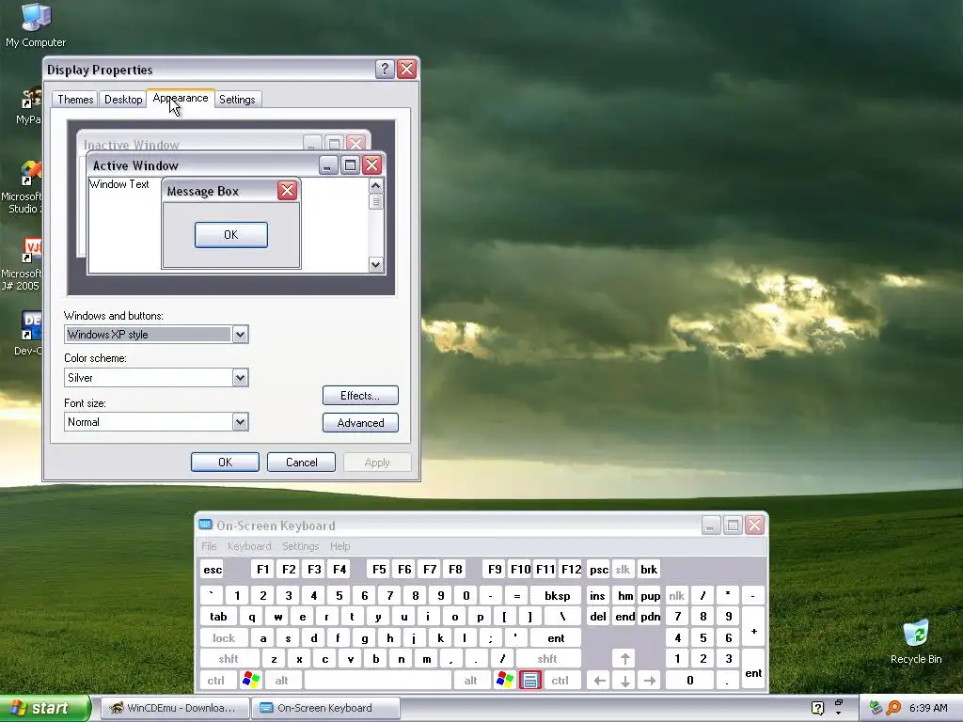
Task: Click the help question mark in Display Properties
Action: point(385,69)
